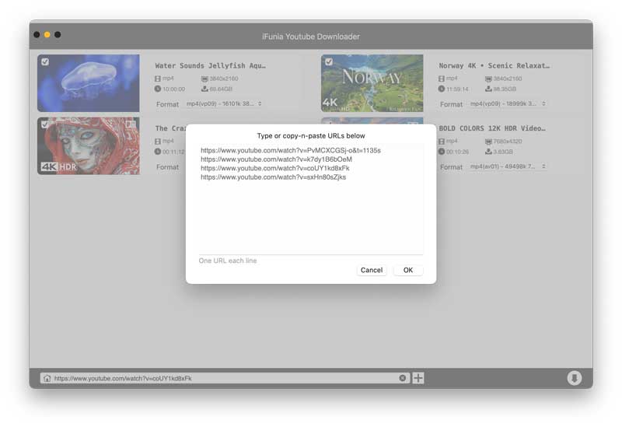Click the download all arrow icon

[x=574, y=378]
